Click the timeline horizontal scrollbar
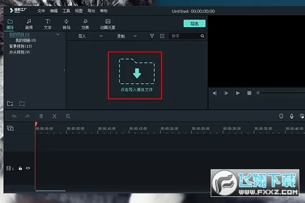This screenshot has width=305, height=203. click(50, 191)
